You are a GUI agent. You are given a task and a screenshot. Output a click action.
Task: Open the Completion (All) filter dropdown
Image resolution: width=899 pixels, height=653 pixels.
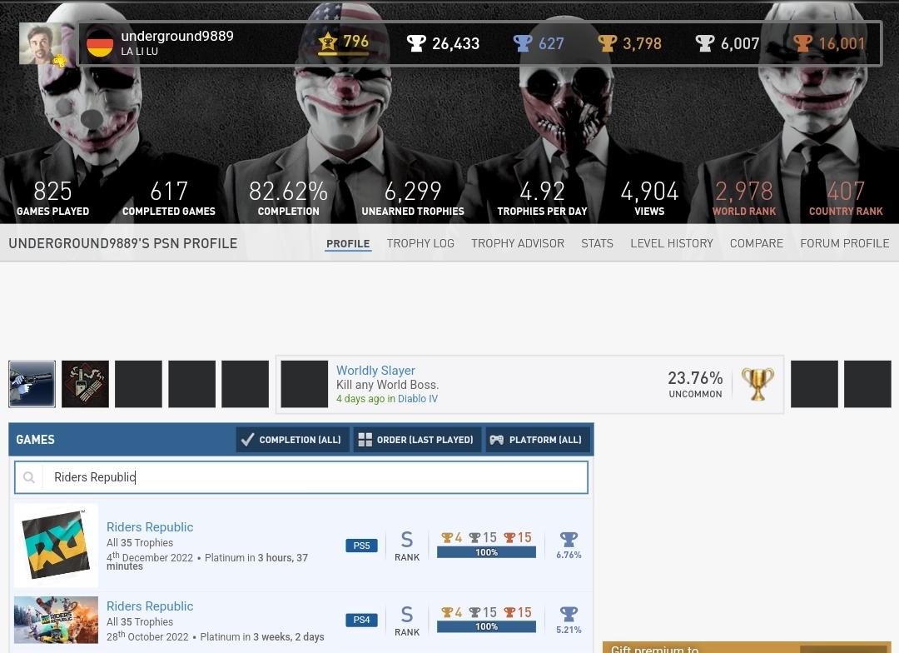pyautogui.click(x=292, y=440)
